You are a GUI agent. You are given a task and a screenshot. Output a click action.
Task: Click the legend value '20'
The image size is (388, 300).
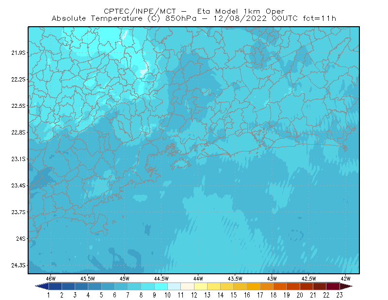point(300,295)
